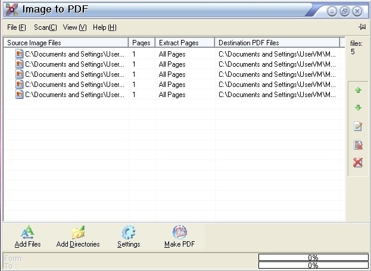Select the last file row's image icon
Image resolution: width=371 pixels, height=271 pixels.
[x=20, y=94]
